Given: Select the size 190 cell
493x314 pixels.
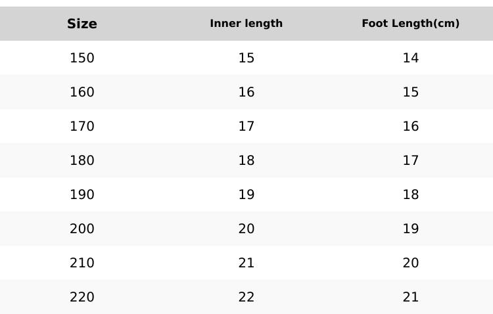Looking at the screenshot, I should 82,194.
